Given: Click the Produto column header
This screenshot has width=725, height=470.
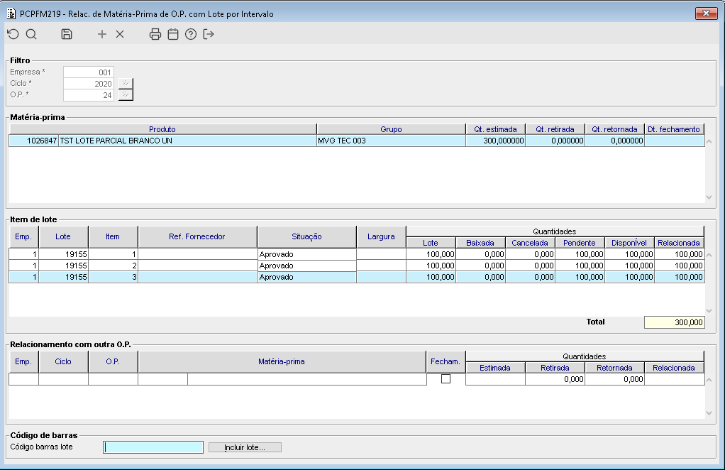Looking at the screenshot, I should pyautogui.click(x=162, y=129).
